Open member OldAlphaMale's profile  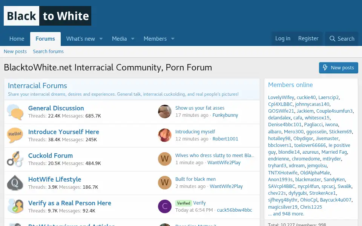point(315,173)
